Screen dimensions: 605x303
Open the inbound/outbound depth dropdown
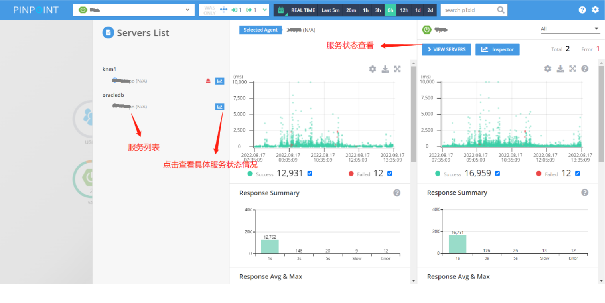tap(265, 10)
